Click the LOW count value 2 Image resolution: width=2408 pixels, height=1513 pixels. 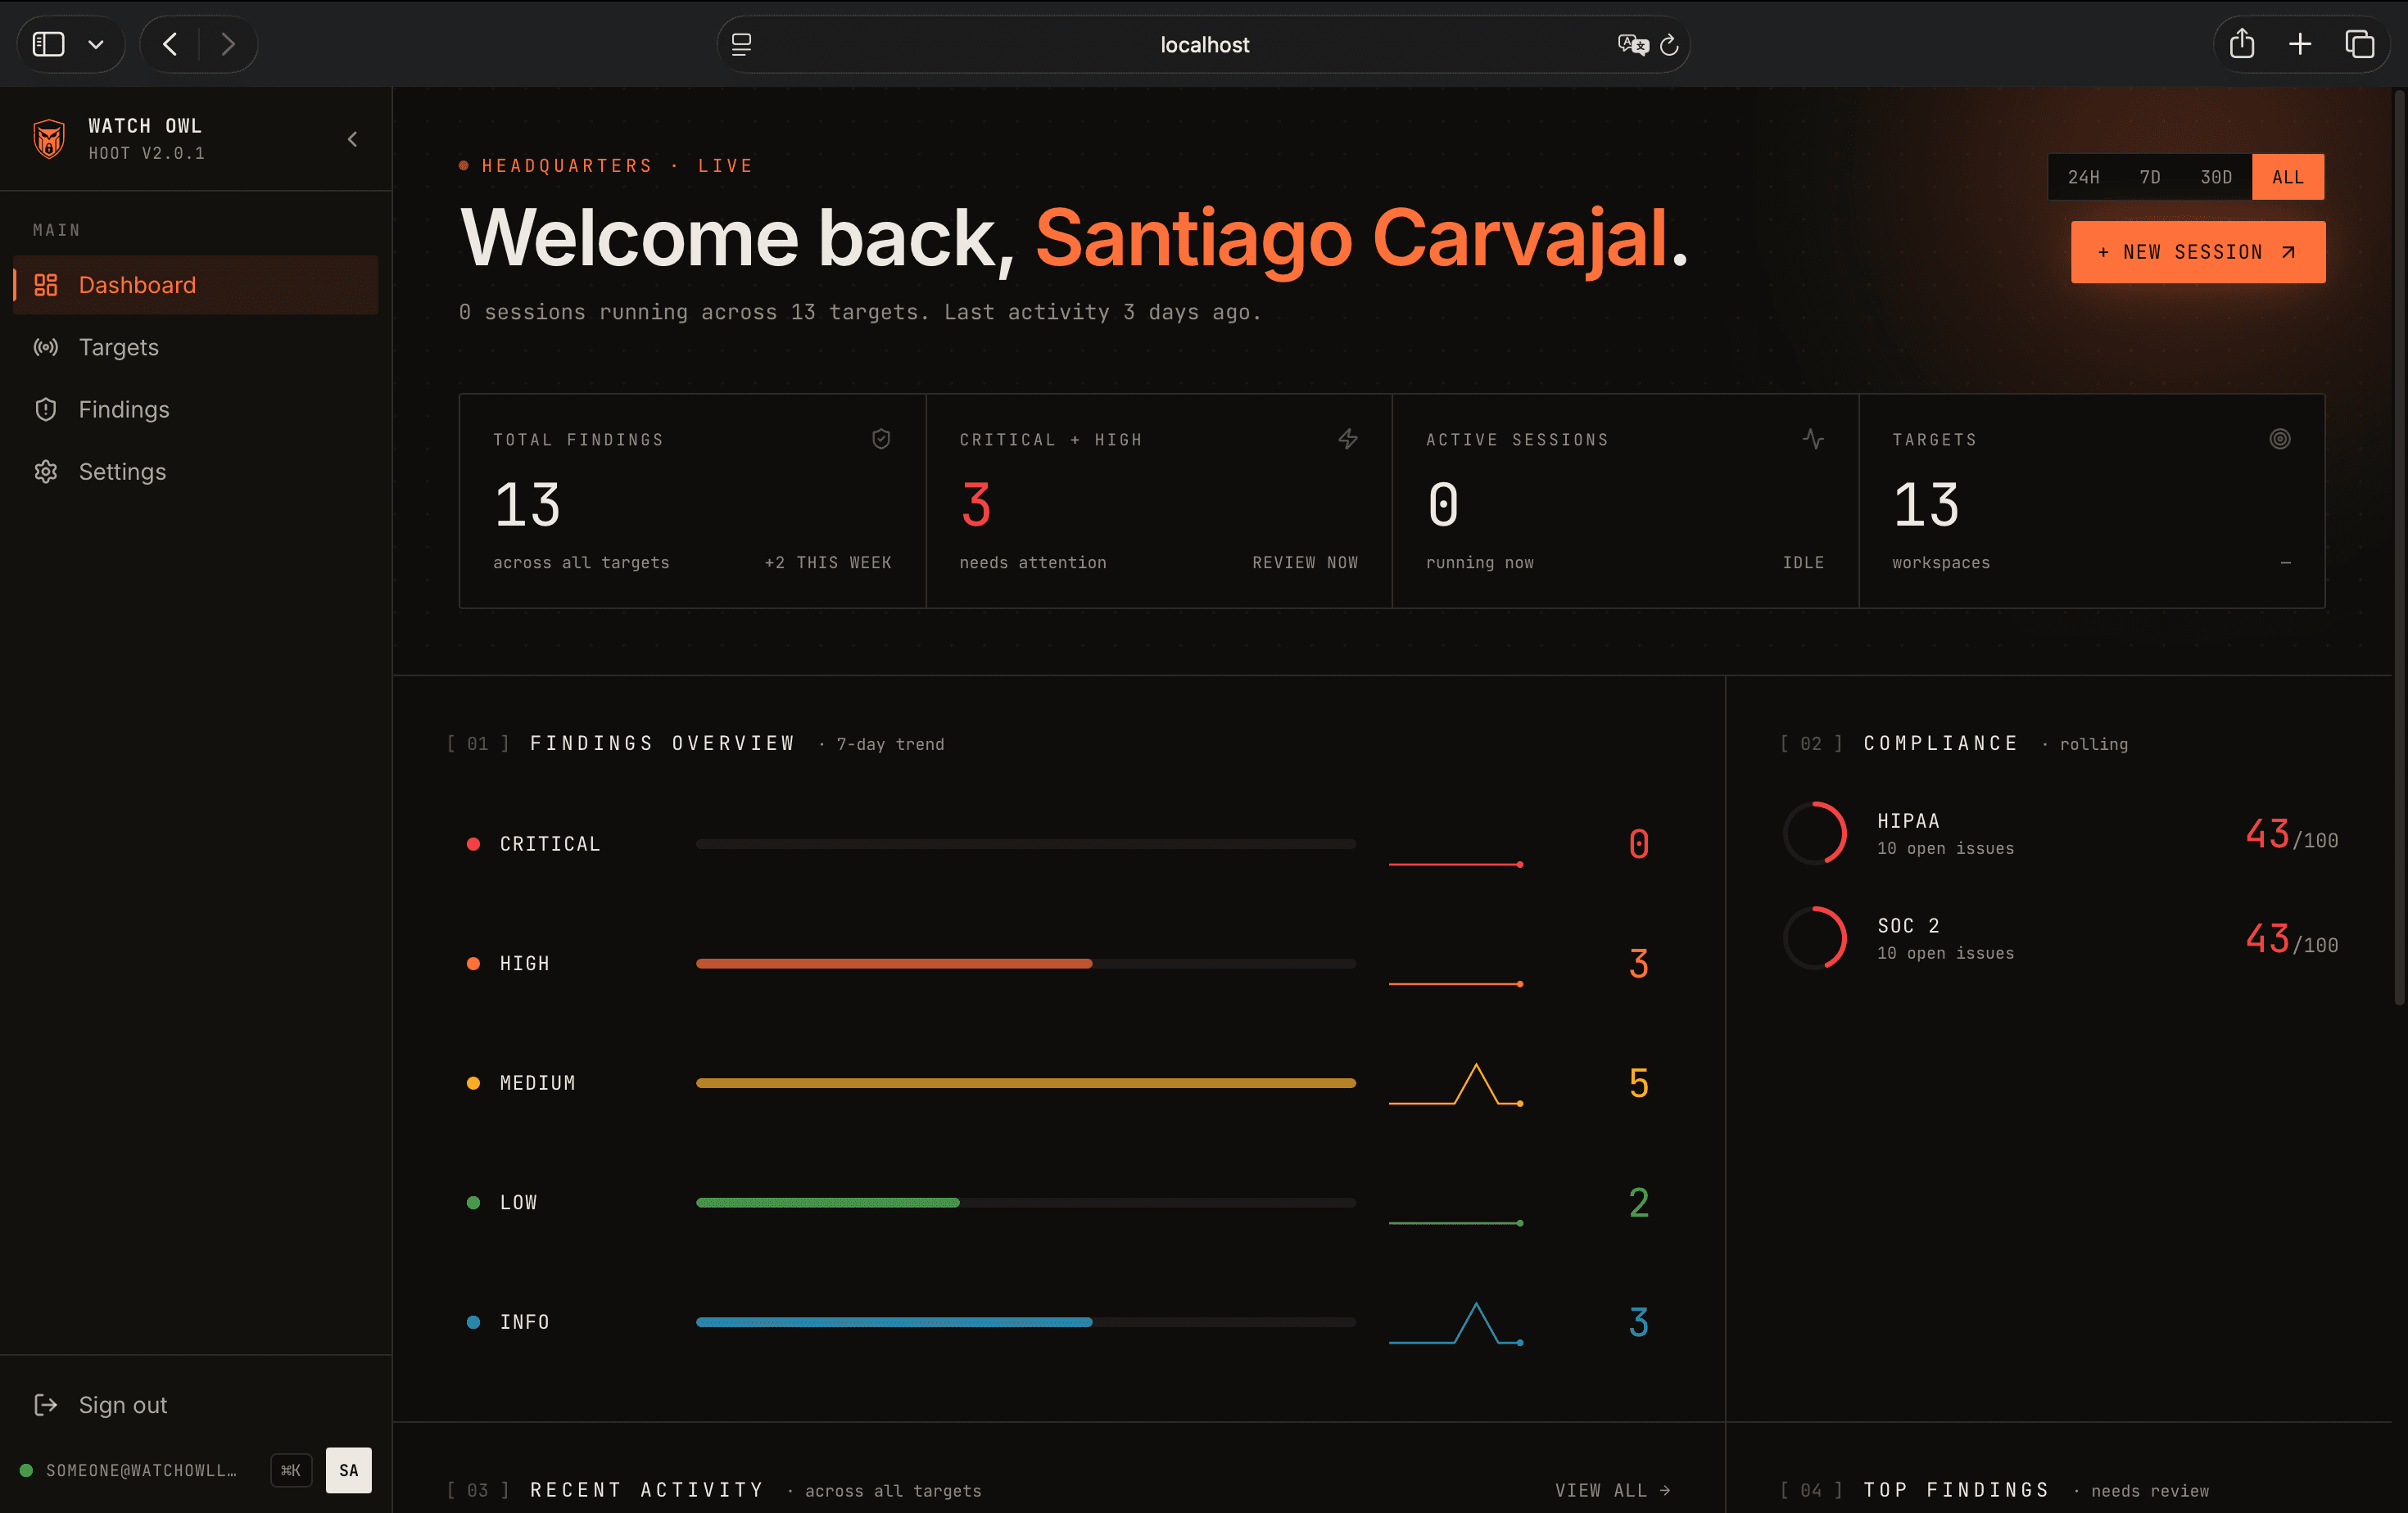pyautogui.click(x=1639, y=1202)
